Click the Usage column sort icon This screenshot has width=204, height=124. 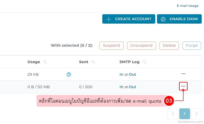coord(45,62)
